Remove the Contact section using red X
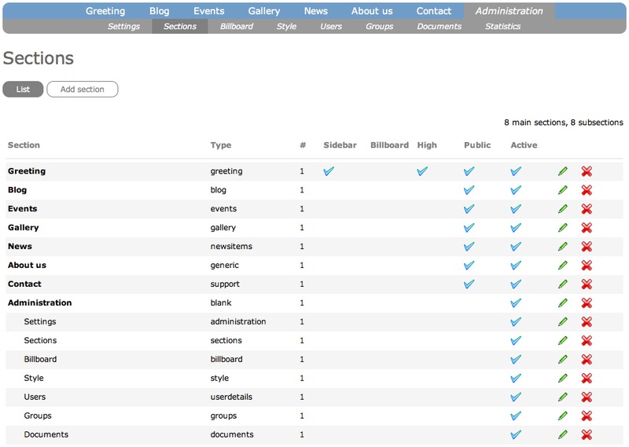 [587, 284]
